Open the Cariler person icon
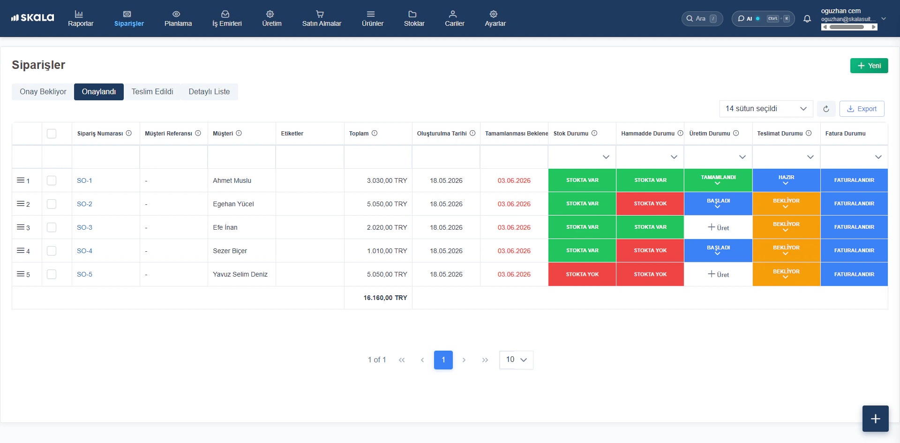The width and height of the screenshot is (900, 443). (x=453, y=14)
